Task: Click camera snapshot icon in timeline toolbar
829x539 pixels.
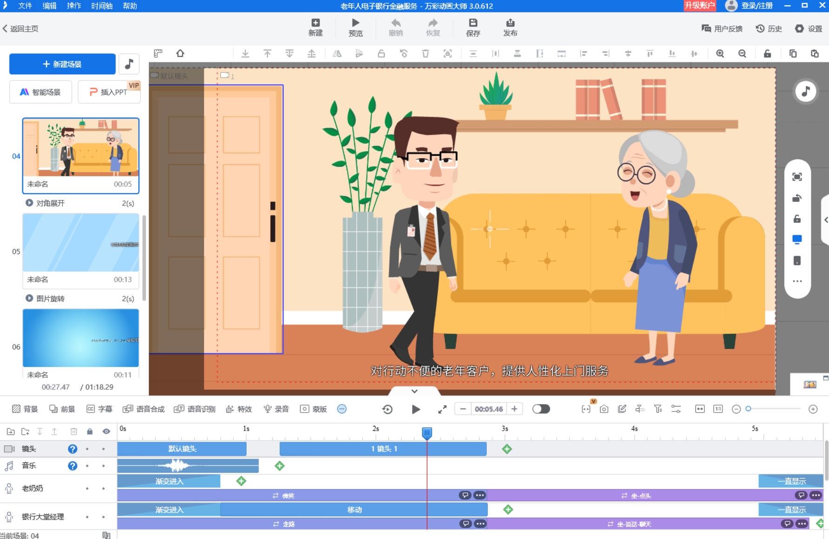Action: click(604, 409)
